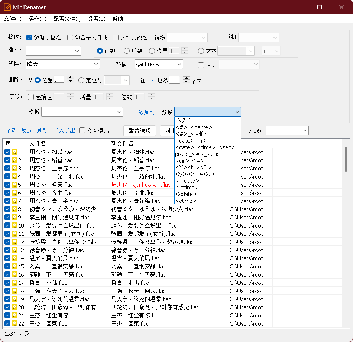
Task: Click the file icon in row 22
Action: [x=14, y=323]
